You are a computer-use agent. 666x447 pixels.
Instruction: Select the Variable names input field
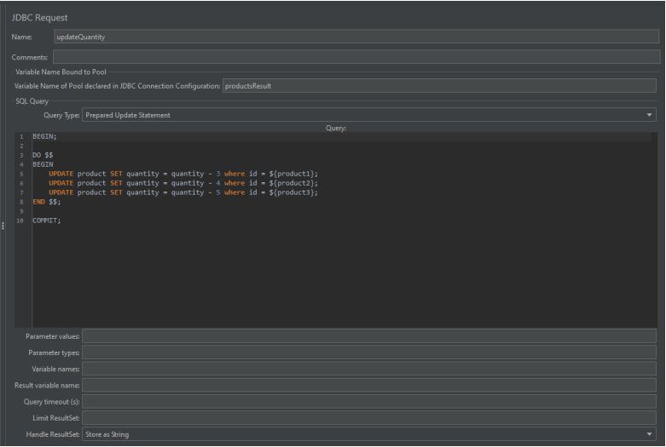coord(368,369)
